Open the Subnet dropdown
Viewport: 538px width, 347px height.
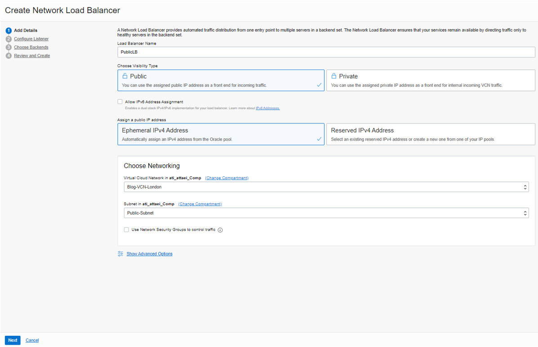click(x=326, y=213)
